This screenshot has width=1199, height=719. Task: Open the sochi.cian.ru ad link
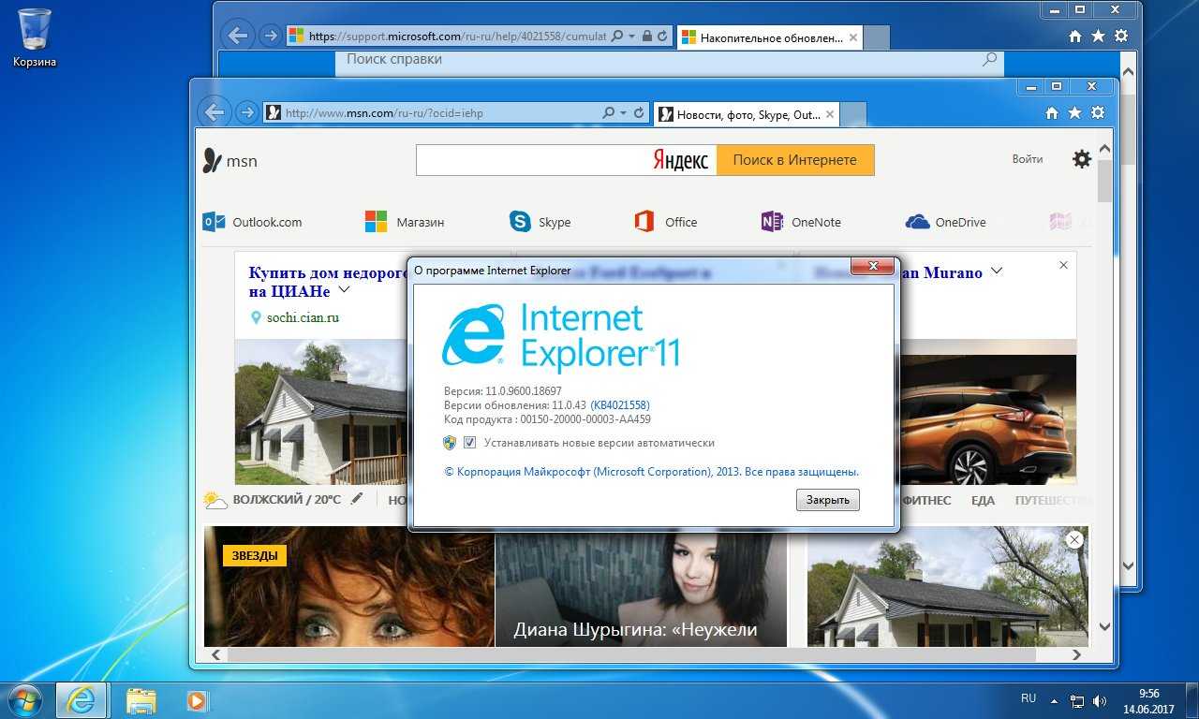click(303, 317)
